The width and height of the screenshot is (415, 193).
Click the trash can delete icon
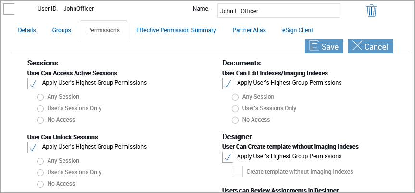(x=371, y=11)
